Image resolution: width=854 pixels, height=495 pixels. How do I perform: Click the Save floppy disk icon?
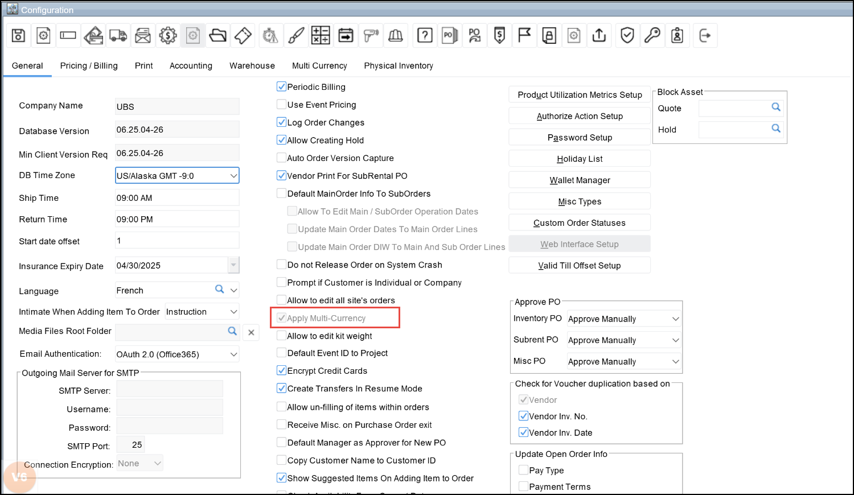[18, 36]
